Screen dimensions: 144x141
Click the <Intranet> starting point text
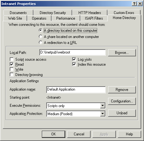54,97
